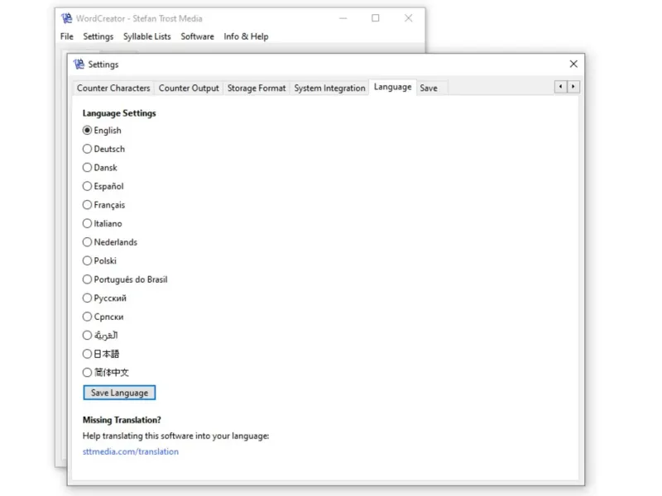Open the System Integration tab
This screenshot has height=496, width=662.
point(329,88)
